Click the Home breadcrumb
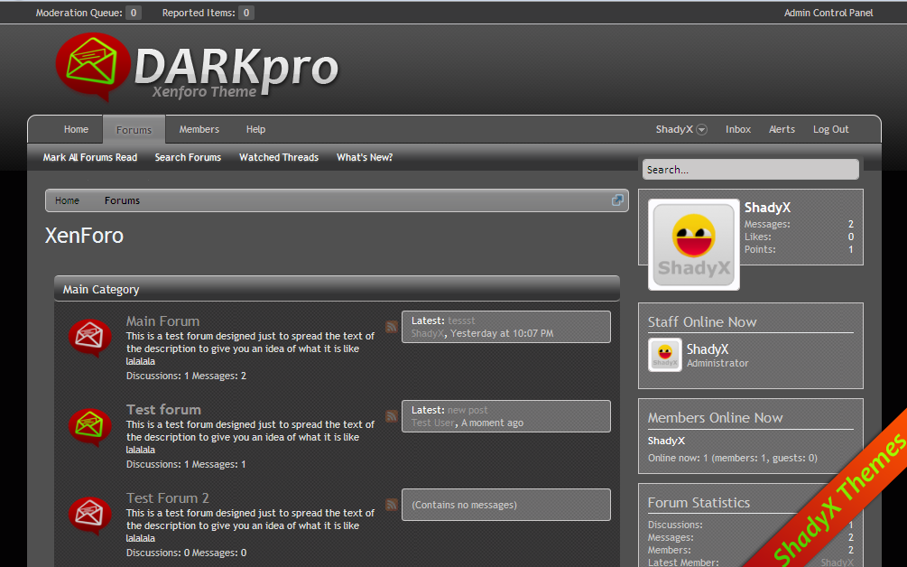 (x=67, y=200)
